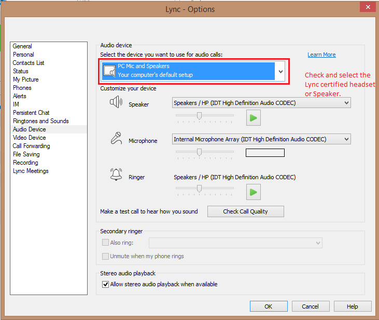
Task: Click the OK button
Action: pyautogui.click(x=269, y=306)
